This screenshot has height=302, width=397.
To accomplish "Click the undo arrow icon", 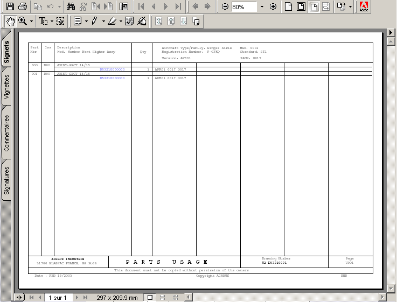I will click(x=51, y=6).
